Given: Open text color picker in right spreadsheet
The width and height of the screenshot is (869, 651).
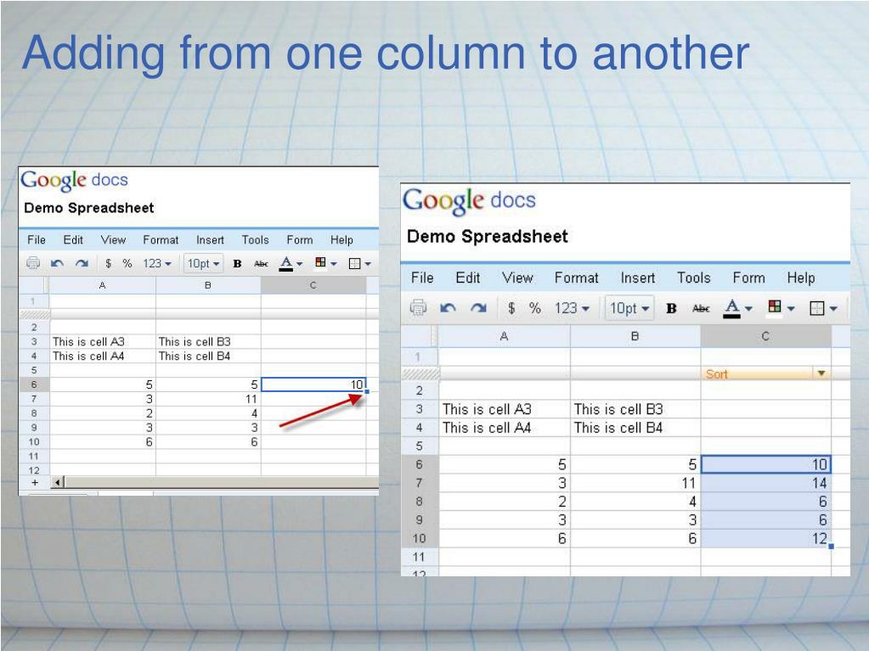Looking at the screenshot, I should pyautogui.click(x=737, y=308).
